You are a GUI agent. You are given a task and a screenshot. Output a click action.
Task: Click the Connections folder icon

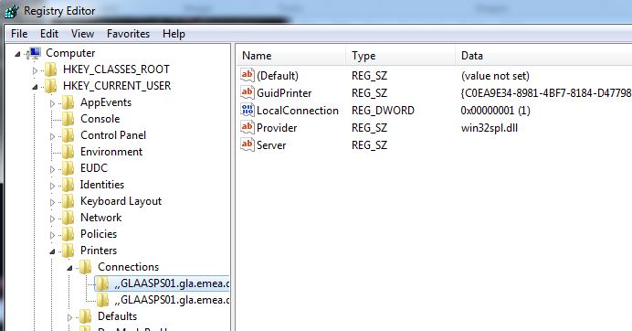pos(86,267)
